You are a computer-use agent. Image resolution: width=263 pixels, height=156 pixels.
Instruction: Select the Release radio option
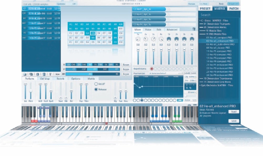coord(96,89)
